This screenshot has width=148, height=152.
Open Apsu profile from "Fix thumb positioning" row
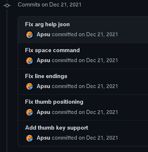(x=44, y=112)
